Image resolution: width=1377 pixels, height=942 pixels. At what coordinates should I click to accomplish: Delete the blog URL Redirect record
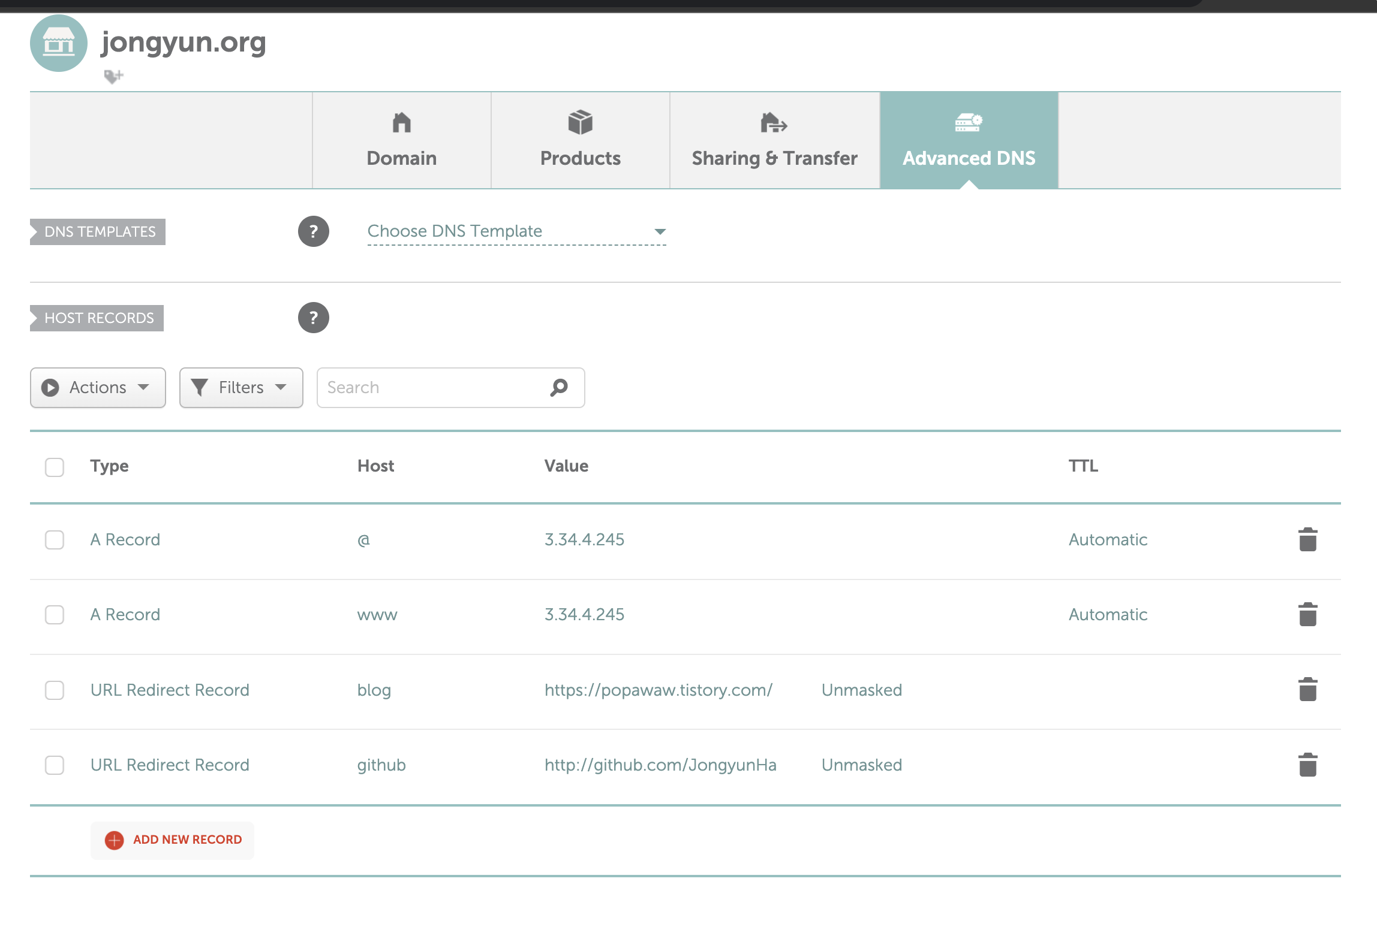[x=1307, y=689]
